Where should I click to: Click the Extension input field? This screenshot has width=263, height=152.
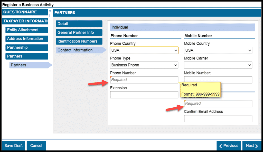coord(144,95)
